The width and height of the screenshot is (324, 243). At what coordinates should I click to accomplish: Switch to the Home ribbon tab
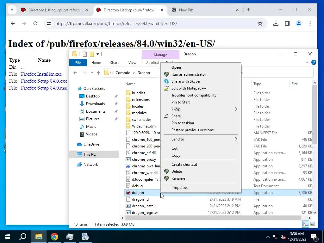96,63
